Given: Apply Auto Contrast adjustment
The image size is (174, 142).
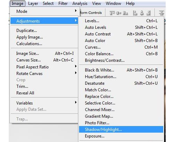Looking at the screenshot, I should (x=121, y=34).
